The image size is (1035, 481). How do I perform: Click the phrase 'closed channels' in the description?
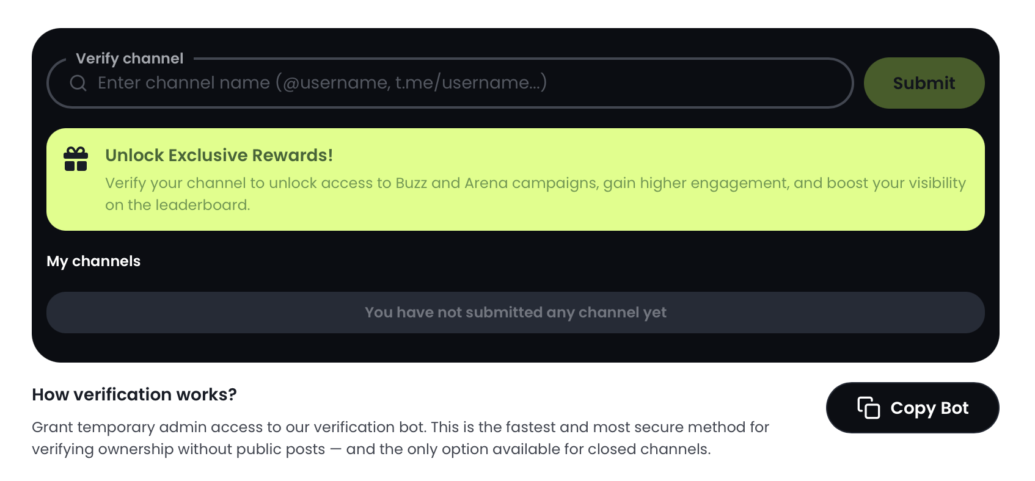point(649,449)
